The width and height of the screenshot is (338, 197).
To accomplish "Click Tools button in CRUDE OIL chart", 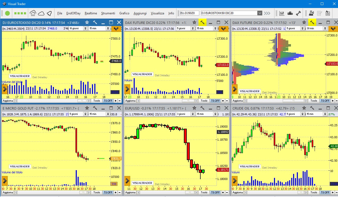I will (x=314, y=192).
